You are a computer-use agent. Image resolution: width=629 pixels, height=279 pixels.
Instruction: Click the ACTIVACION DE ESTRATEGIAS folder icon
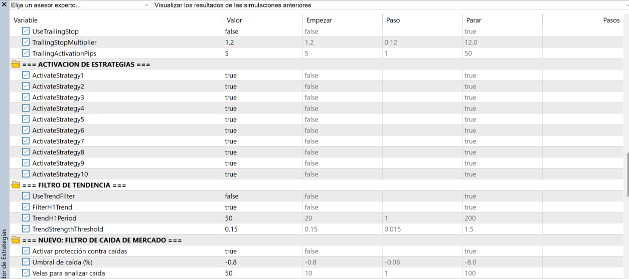coord(16,64)
